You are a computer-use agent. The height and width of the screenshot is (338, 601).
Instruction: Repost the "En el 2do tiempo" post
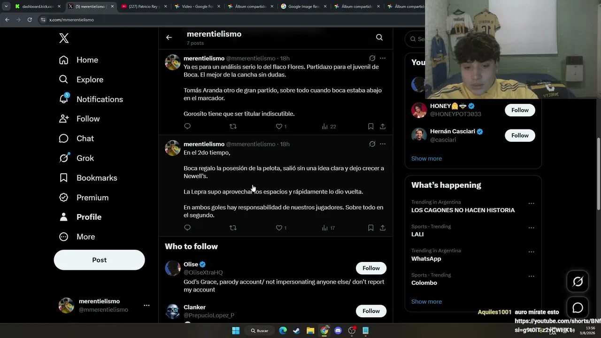pos(233,228)
